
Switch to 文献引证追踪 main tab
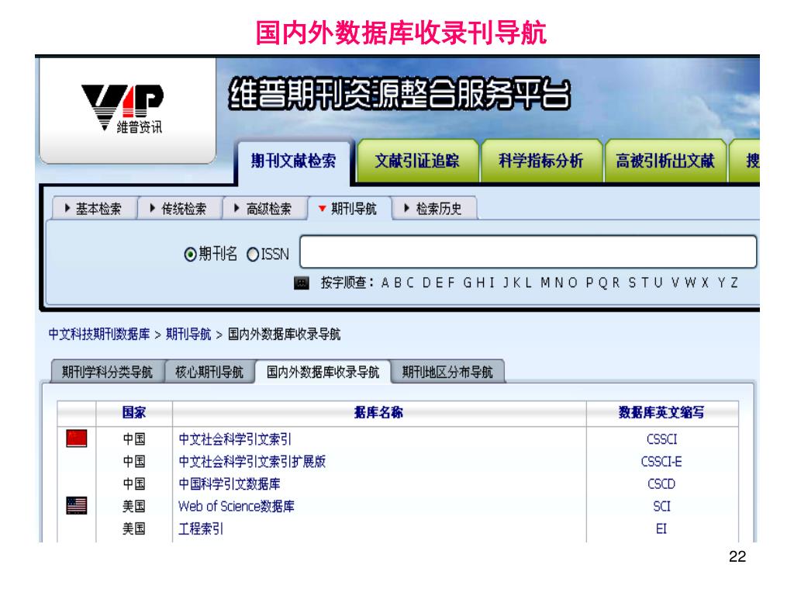tap(417, 161)
